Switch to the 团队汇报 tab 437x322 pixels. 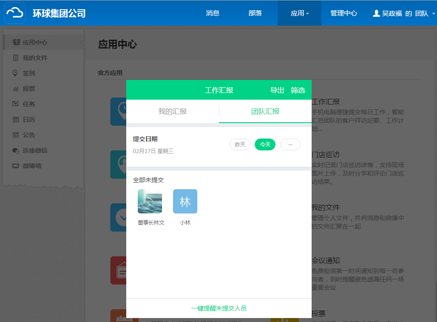point(265,111)
